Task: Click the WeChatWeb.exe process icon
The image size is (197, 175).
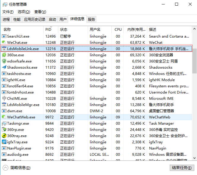Action: (4, 117)
